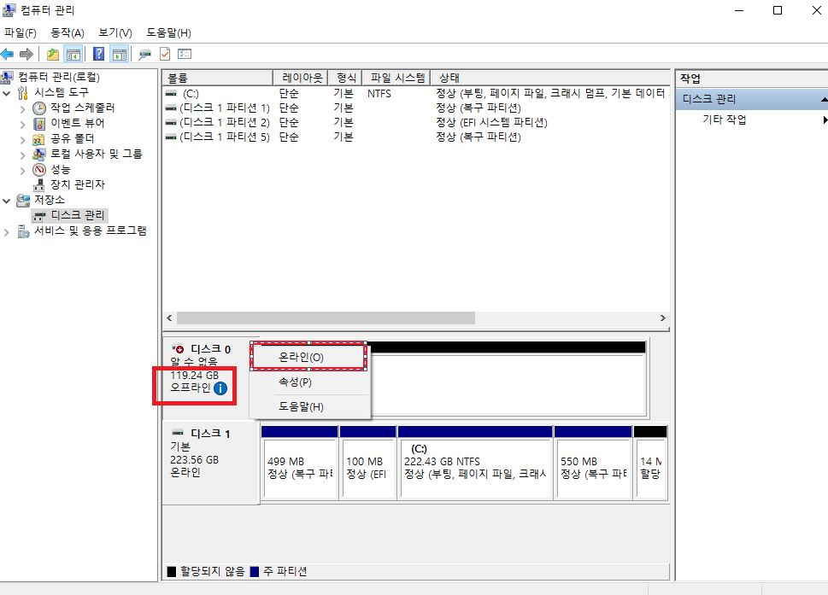Click the System Tools (시스템 도구) icon
This screenshot has height=595, width=828.
click(23, 93)
